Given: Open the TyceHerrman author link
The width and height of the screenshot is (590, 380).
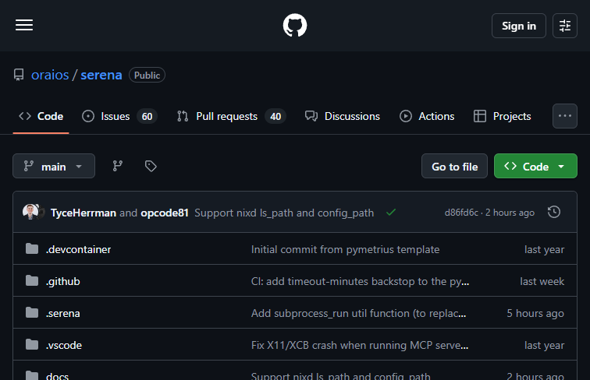Looking at the screenshot, I should point(84,213).
